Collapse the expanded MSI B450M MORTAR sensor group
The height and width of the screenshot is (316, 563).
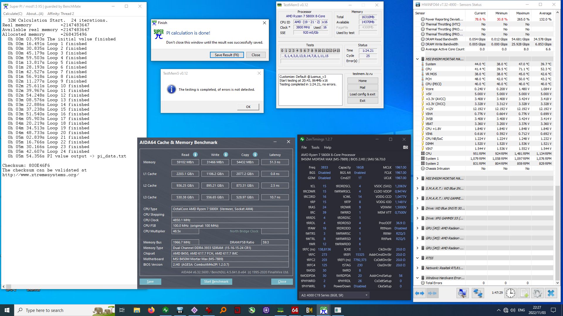[418, 59]
